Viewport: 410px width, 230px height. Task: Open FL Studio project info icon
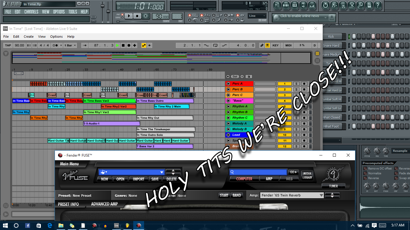[369, 5]
